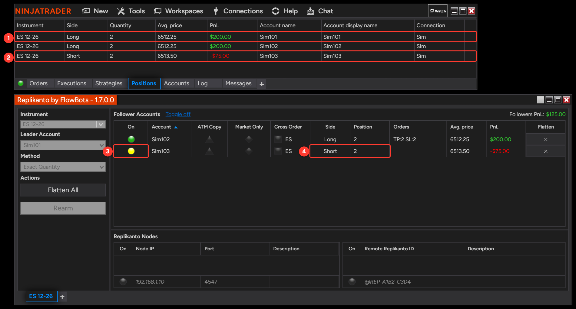Sort follower accounts by Account column header
576x309 pixels.
(x=169, y=127)
